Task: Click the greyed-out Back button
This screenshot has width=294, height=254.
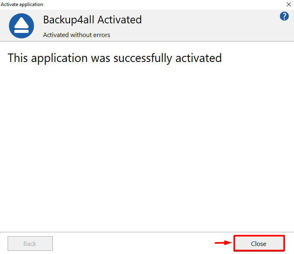Action: [30, 244]
